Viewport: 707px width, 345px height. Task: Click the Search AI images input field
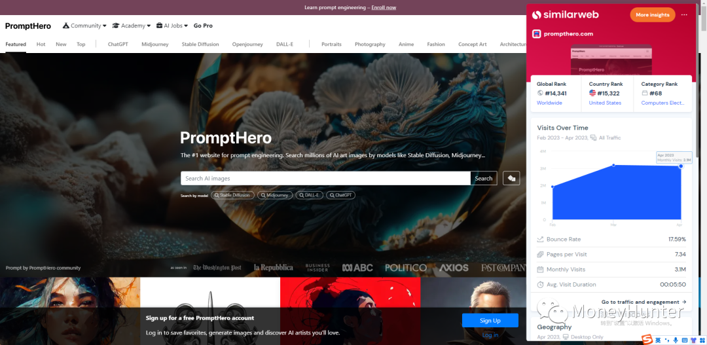click(325, 178)
